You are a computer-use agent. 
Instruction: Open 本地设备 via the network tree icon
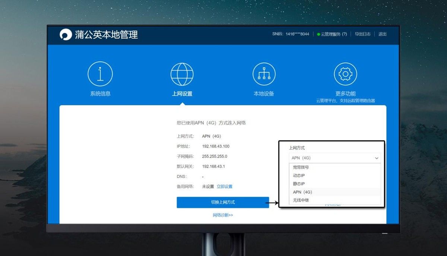pos(264,74)
